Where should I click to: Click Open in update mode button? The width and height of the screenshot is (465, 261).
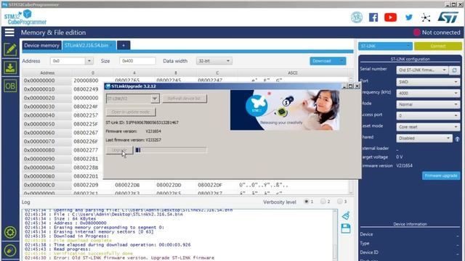point(131,112)
